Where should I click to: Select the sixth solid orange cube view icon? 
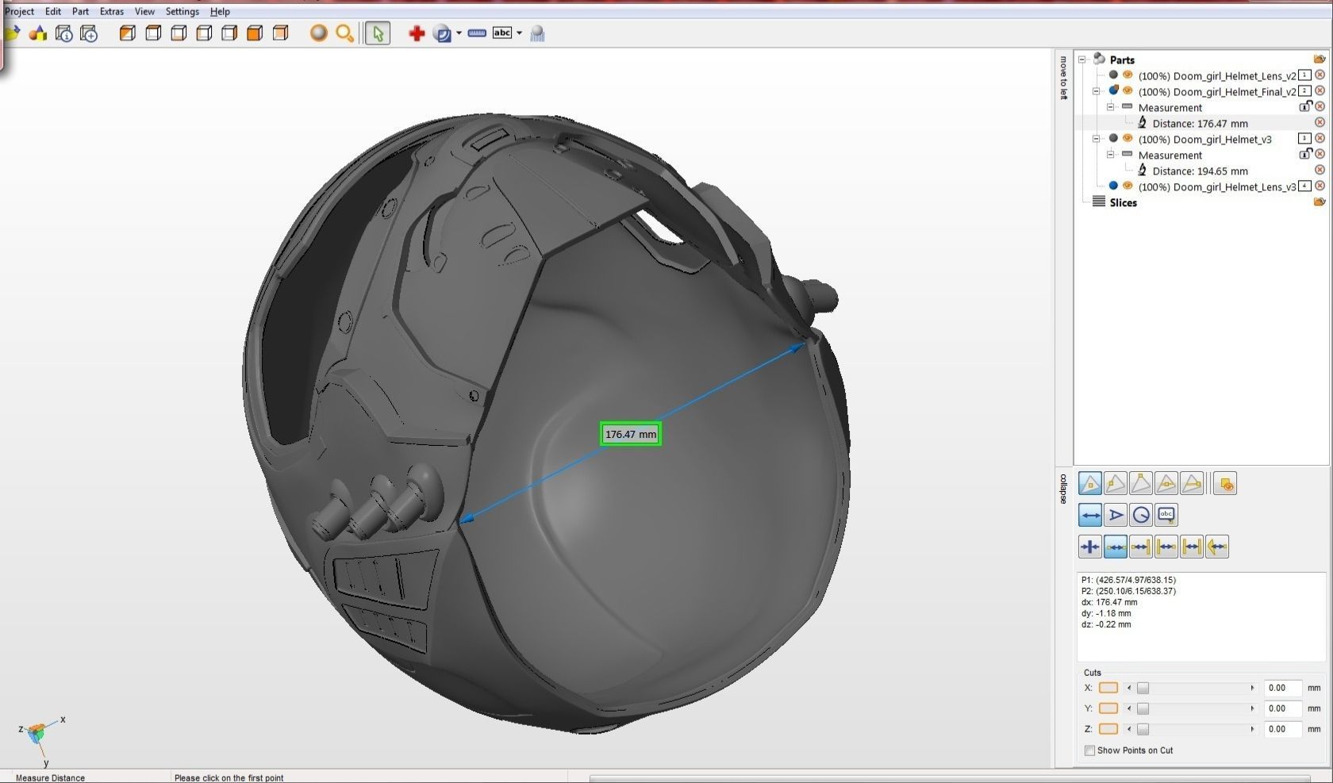pos(255,33)
